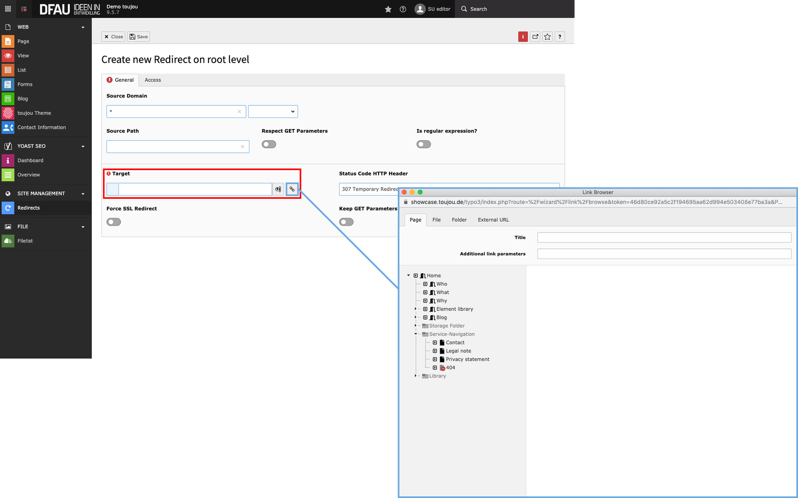798x498 pixels.
Task: Click the Close button
Action: tap(113, 37)
